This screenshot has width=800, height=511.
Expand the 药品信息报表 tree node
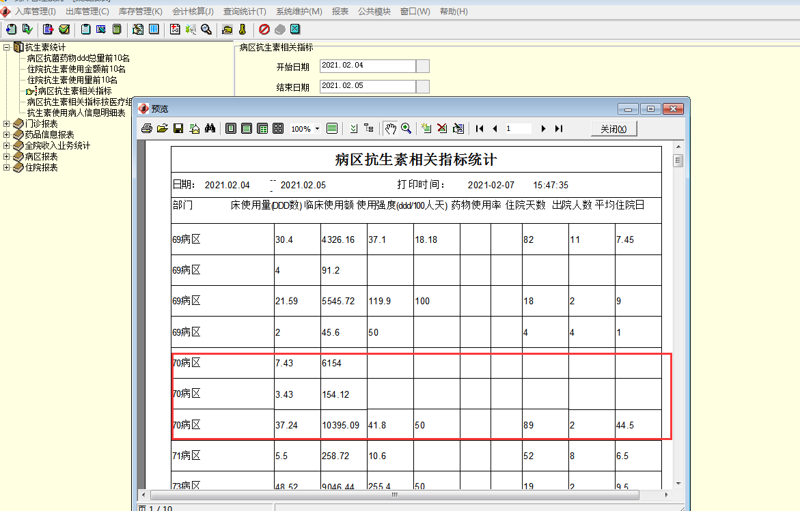pyautogui.click(x=7, y=134)
